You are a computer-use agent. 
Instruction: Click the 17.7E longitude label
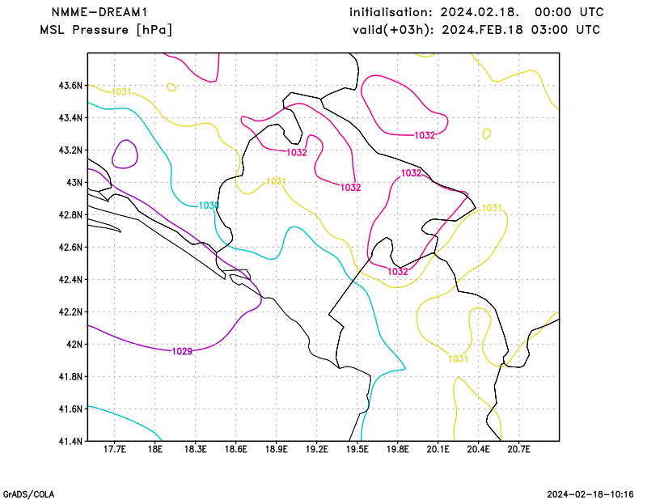pyautogui.click(x=114, y=450)
